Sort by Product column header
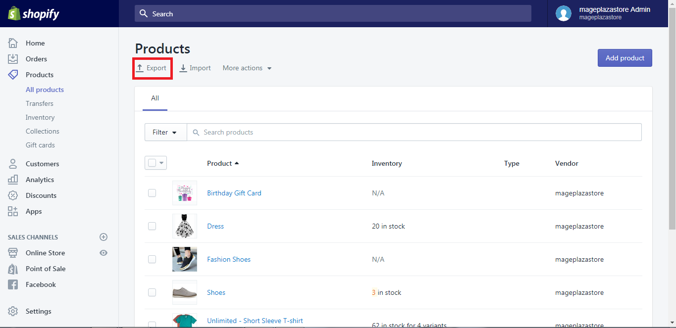Viewport: 676px width, 328px height. coord(223,163)
